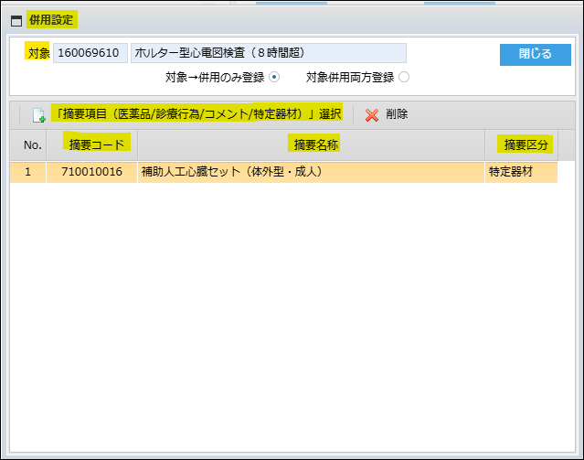The width and height of the screenshot is (584, 460).
Task: Click 補助人工心臓セット（体外型・成人） cell
Action: pos(312,172)
